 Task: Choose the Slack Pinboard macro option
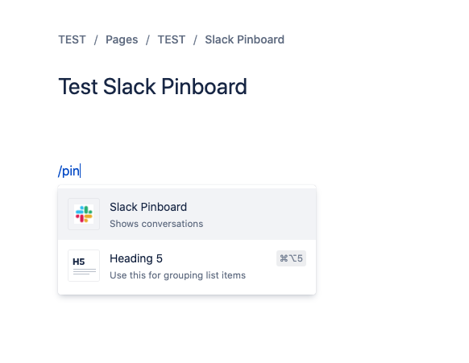coord(187,214)
